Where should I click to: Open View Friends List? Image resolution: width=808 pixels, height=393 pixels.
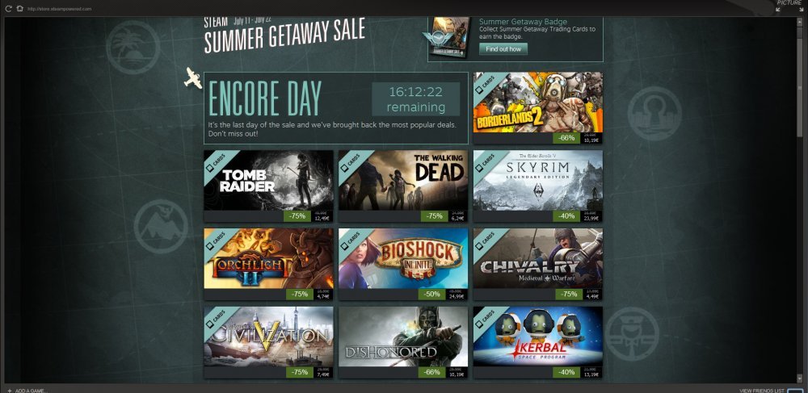(x=762, y=390)
